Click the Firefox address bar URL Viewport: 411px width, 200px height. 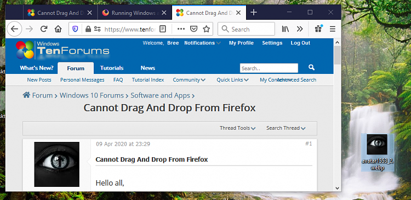point(130,29)
